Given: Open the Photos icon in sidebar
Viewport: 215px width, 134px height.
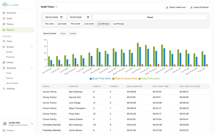Looking at the screenshot, I should (x=4, y=24).
